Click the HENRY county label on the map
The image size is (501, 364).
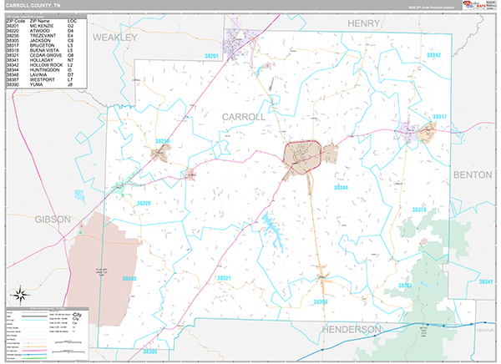(x=363, y=23)
